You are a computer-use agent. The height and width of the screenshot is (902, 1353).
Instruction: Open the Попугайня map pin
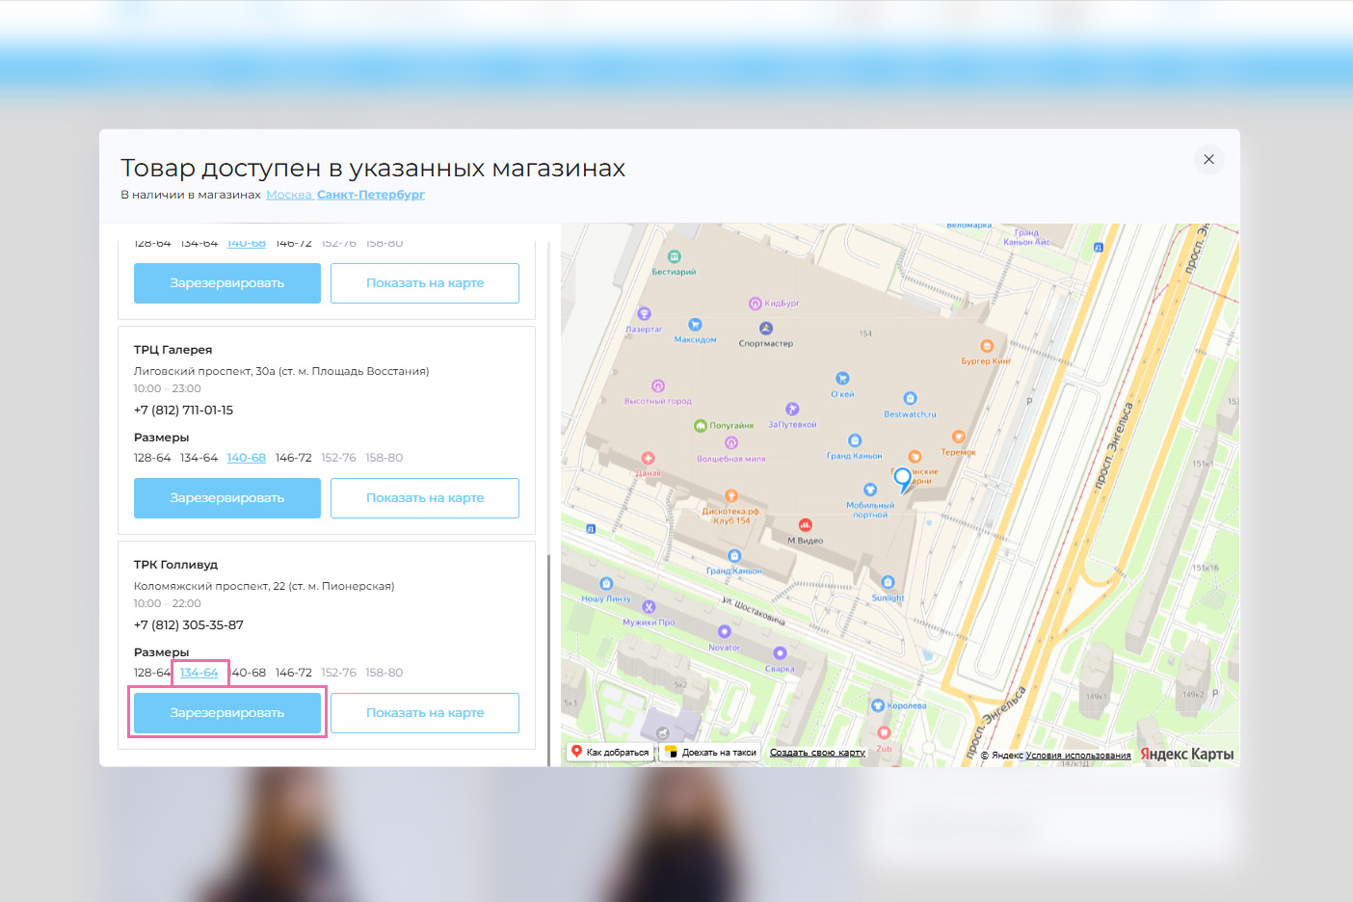(701, 425)
